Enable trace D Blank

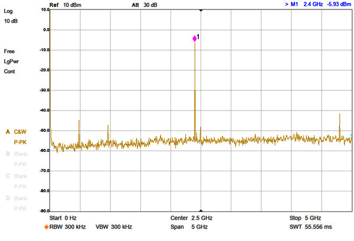click(x=17, y=198)
